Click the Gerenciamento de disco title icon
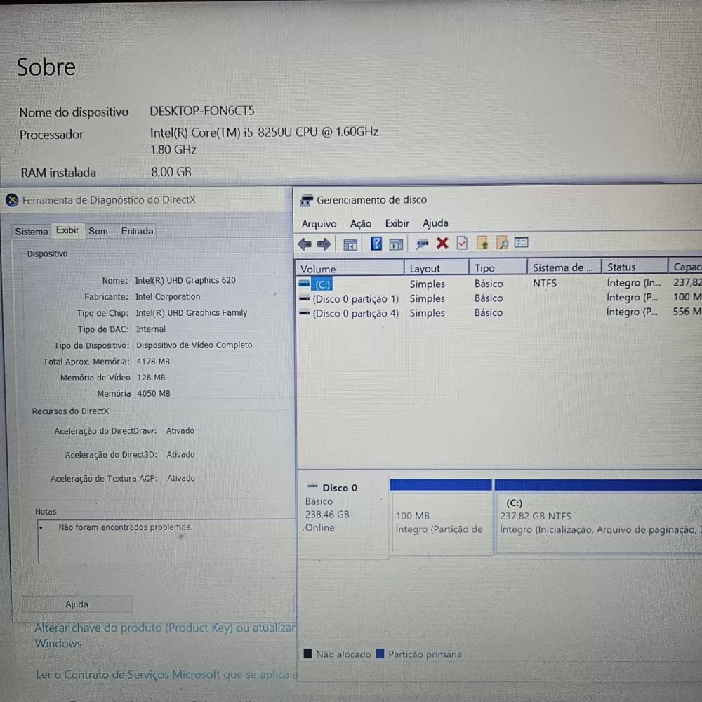 point(306,200)
